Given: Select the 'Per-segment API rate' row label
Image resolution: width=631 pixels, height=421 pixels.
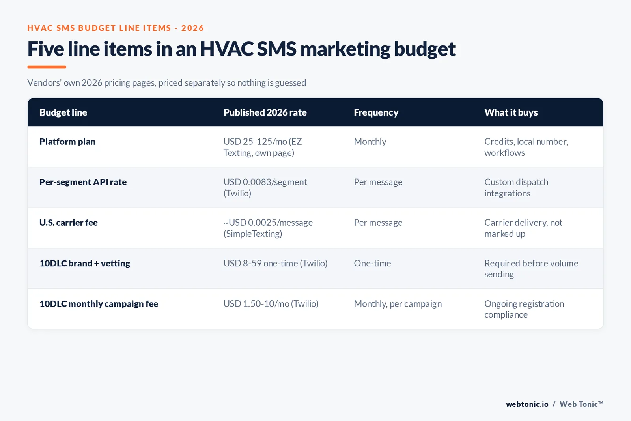Looking at the screenshot, I should pos(83,182).
